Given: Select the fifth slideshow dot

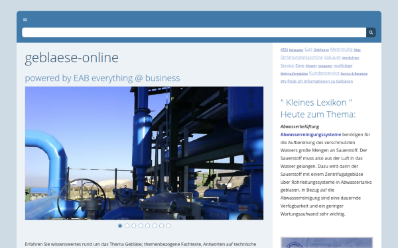Looking at the screenshot, I should (147, 226).
